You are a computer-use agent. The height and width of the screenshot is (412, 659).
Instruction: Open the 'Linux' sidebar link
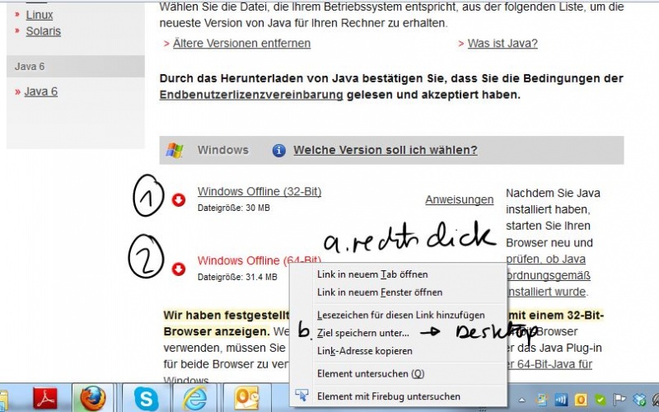[40, 15]
